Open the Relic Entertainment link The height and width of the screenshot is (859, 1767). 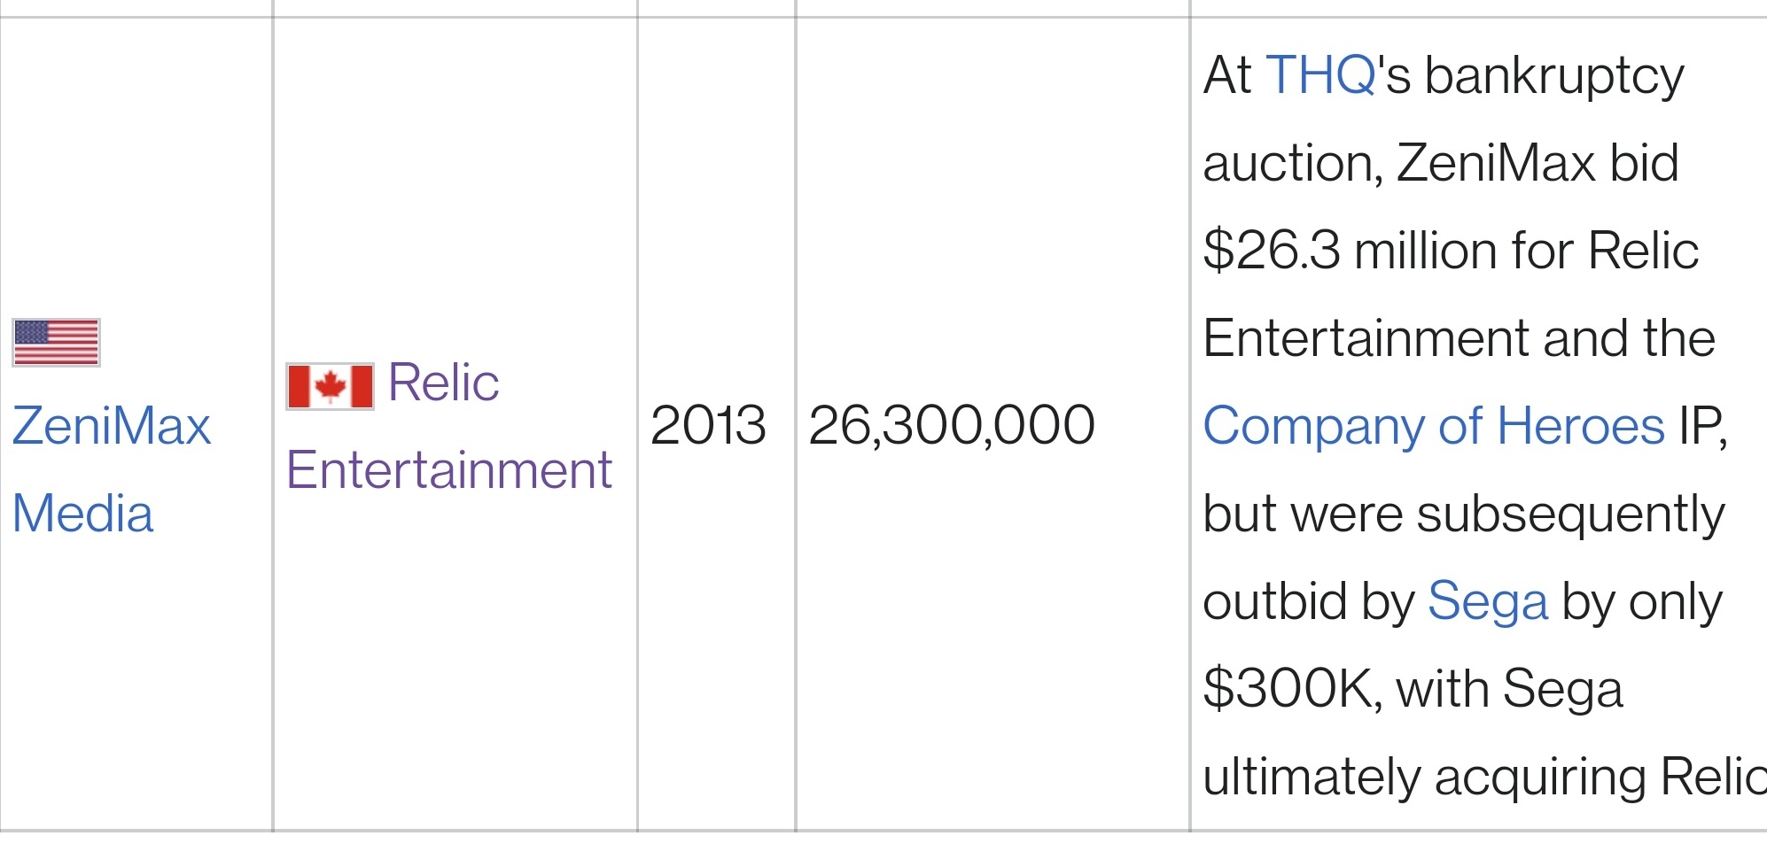coord(448,425)
